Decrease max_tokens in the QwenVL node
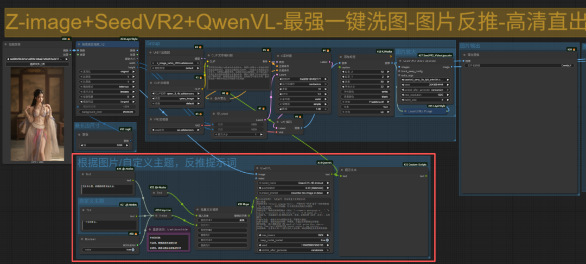586x264 pixels. [259, 235]
